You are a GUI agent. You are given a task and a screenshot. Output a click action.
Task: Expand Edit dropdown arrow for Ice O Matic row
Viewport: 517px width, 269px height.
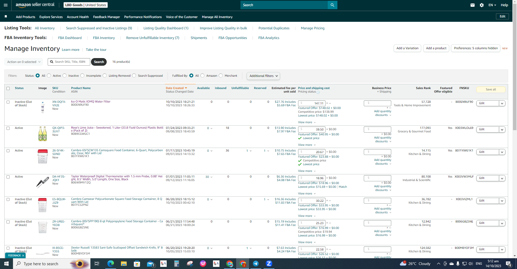tap(502, 103)
